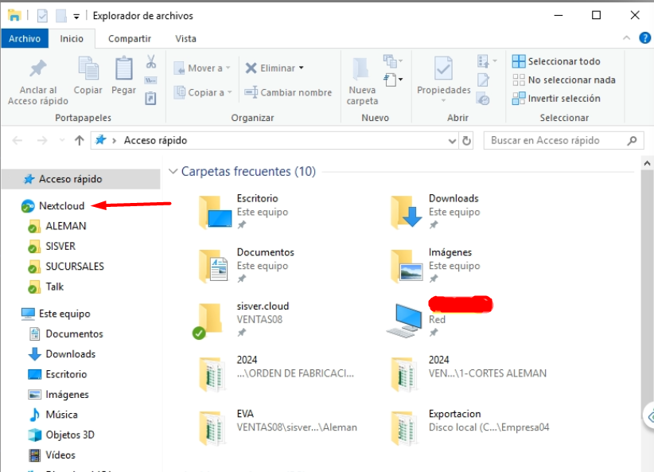Click No seleccionar nada
Viewport: 654px width, 472px height.
pos(563,80)
